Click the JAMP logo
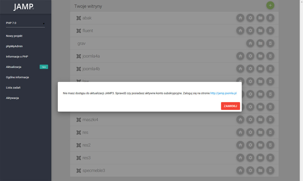The image size is (303, 181). 24,7
